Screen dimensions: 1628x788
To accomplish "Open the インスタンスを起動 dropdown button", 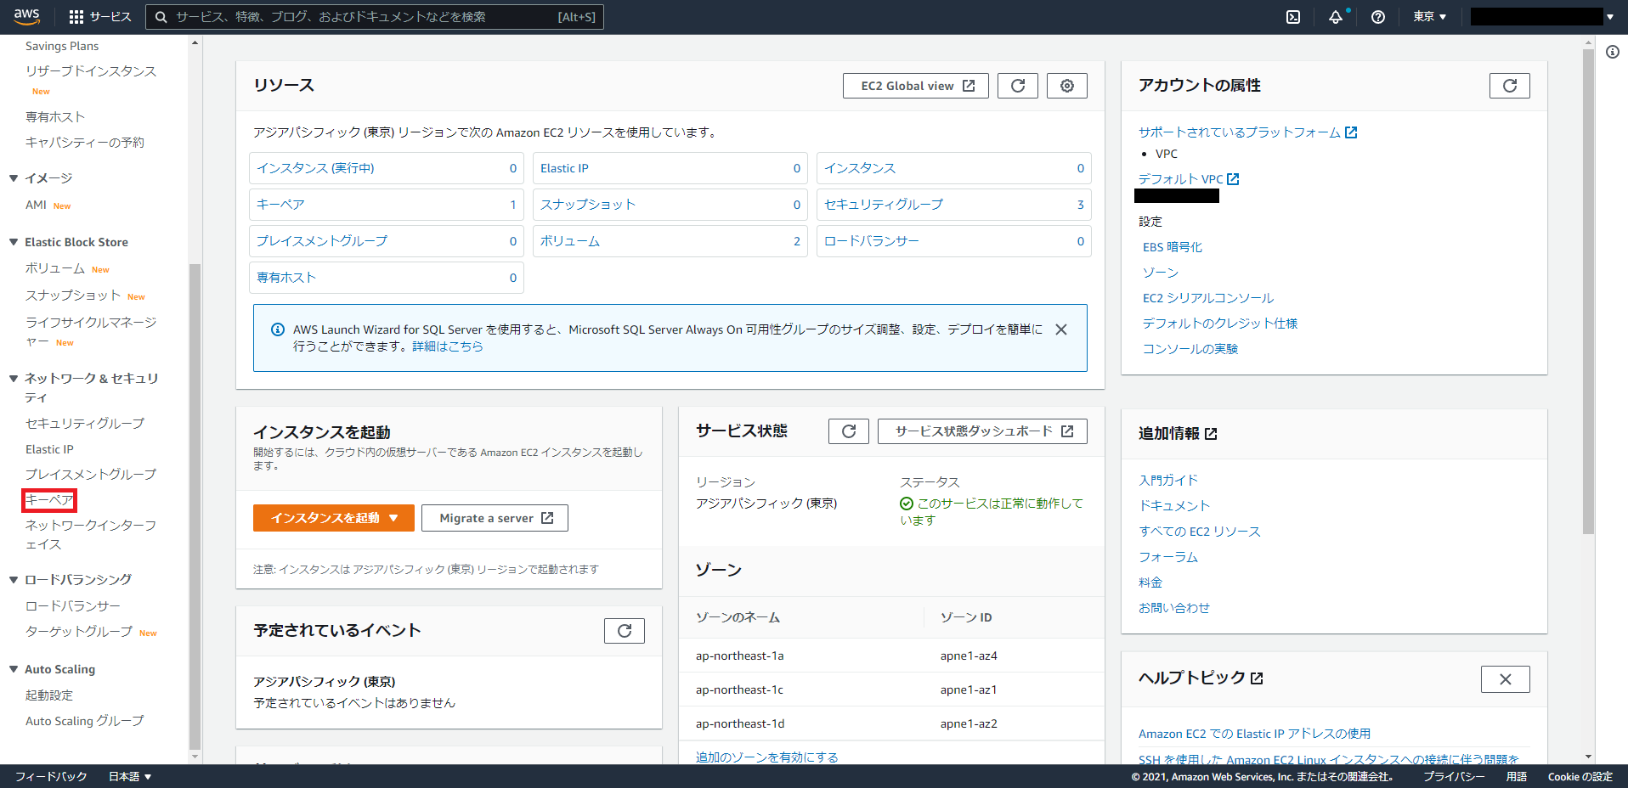I will tap(334, 518).
